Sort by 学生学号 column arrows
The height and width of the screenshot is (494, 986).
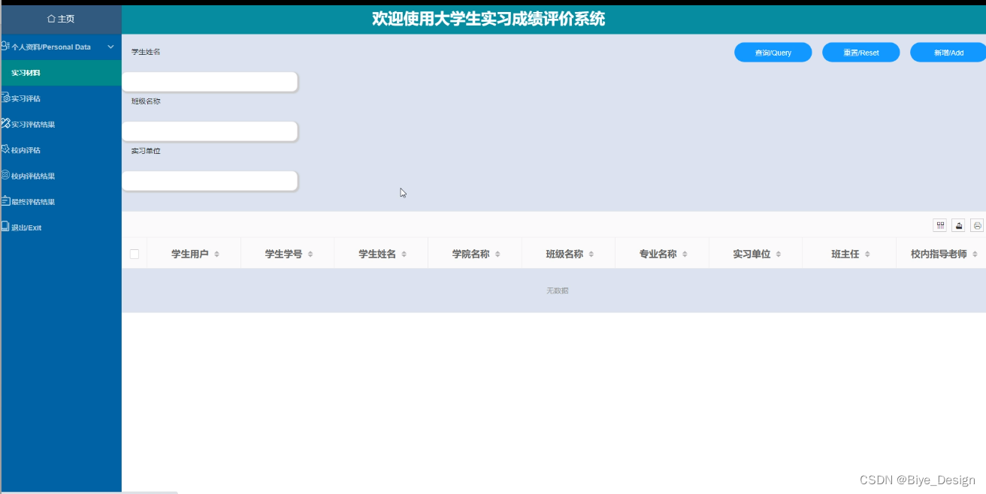[310, 255]
